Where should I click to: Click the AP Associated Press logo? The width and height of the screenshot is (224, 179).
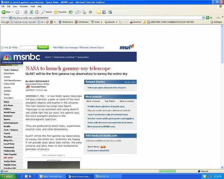[28, 87]
